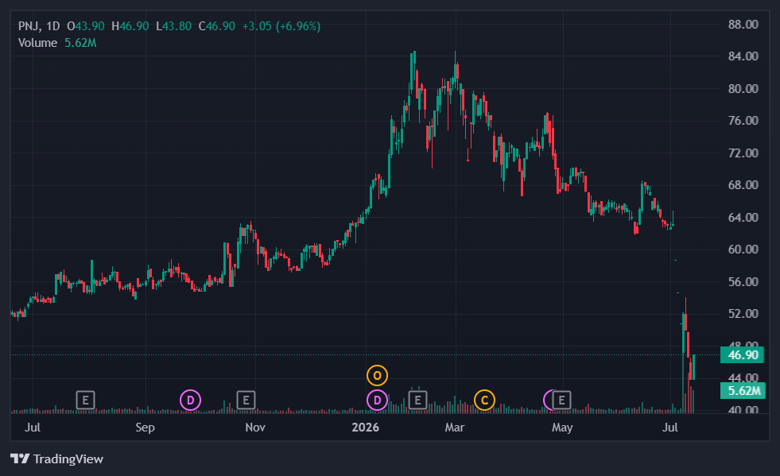Click the 64.00 price scale label
780x476 pixels.
(x=743, y=218)
